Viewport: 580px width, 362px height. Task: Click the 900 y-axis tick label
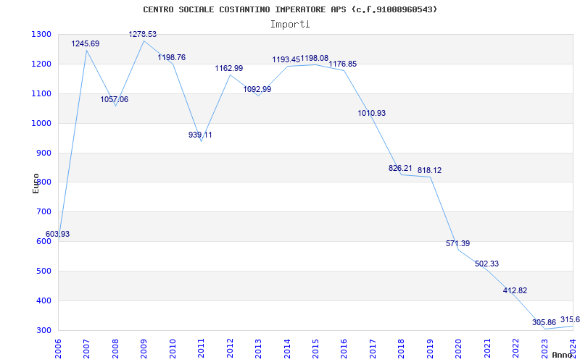point(43,153)
